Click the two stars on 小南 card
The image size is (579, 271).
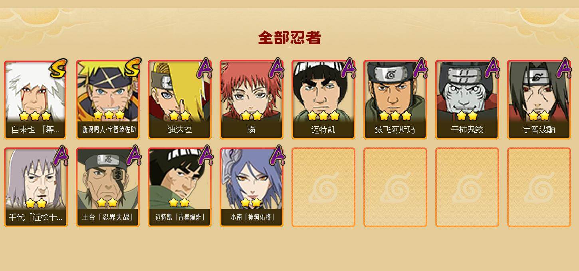[x=251, y=202]
